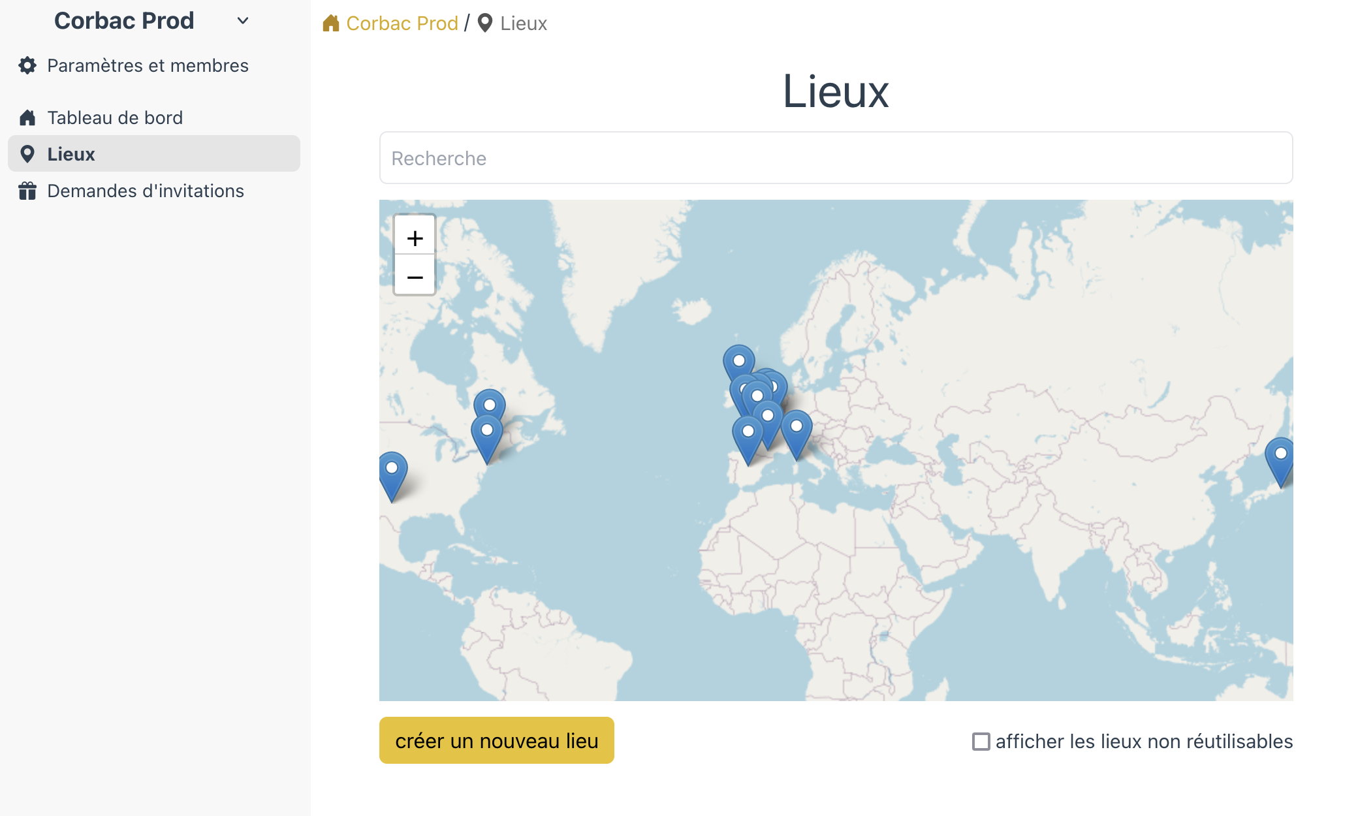
Task: Select Lieux in the sidebar
Action: [154, 153]
